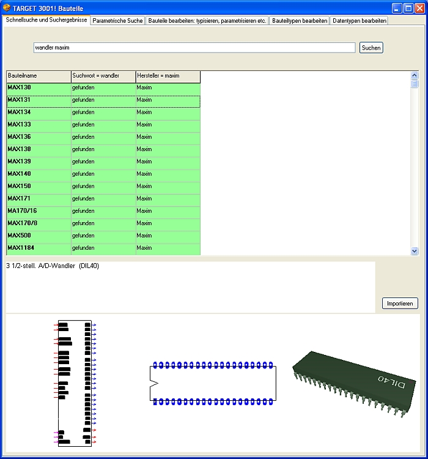Maximize the Bauteile window
The width and height of the screenshot is (428, 459).
click(x=408, y=8)
